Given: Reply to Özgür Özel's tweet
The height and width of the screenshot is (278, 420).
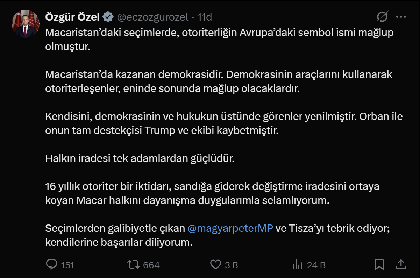Looking at the screenshot, I should (x=52, y=264).
